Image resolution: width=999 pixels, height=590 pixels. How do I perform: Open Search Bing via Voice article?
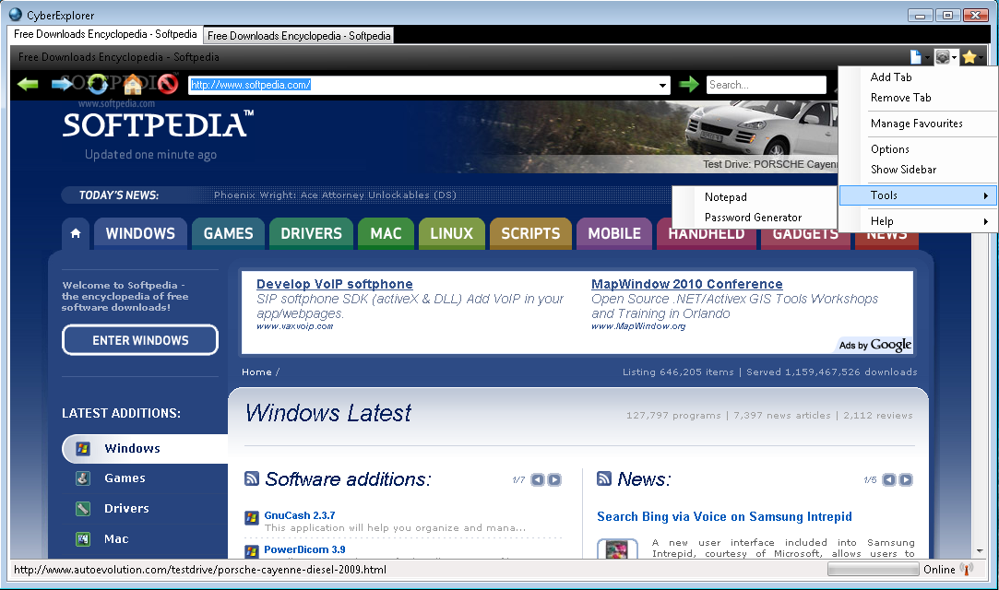(x=724, y=517)
